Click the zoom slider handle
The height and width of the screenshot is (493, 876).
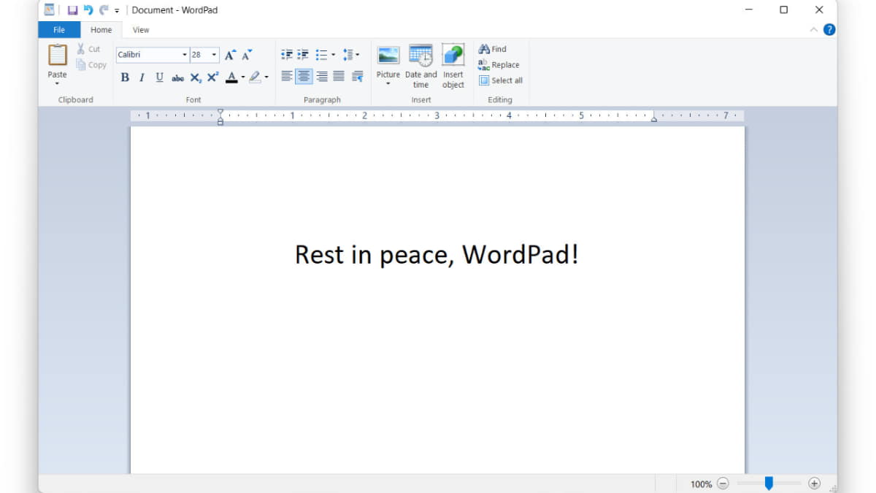click(x=769, y=483)
